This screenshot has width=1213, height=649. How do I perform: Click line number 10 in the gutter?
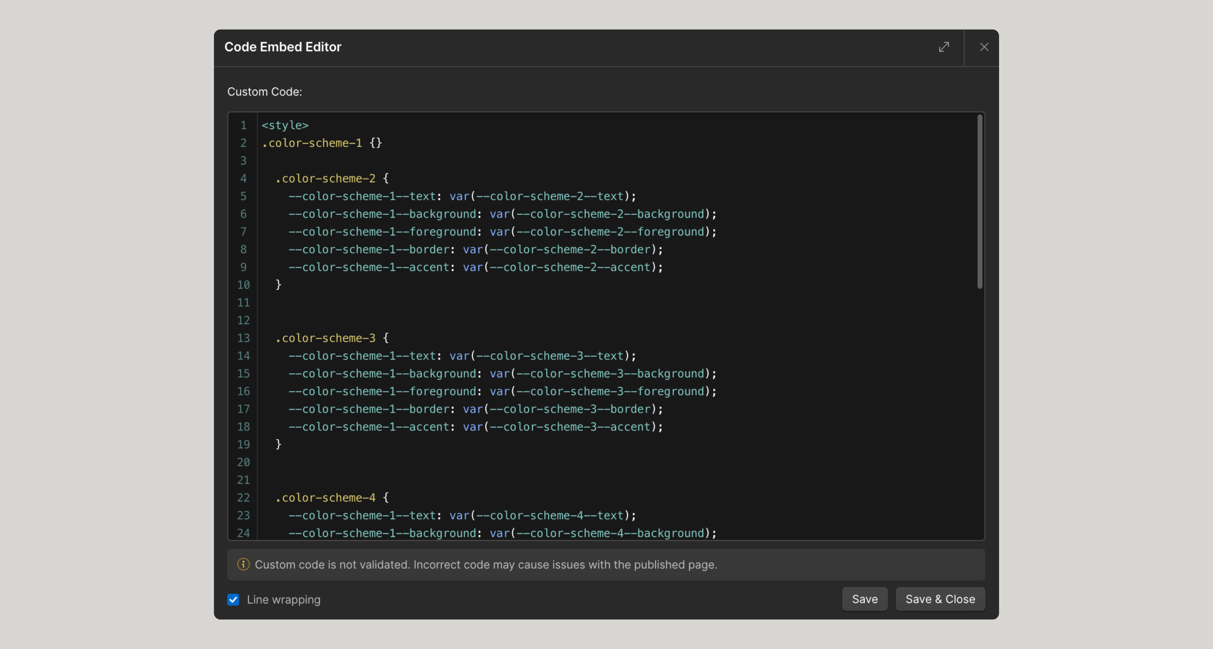(x=243, y=285)
